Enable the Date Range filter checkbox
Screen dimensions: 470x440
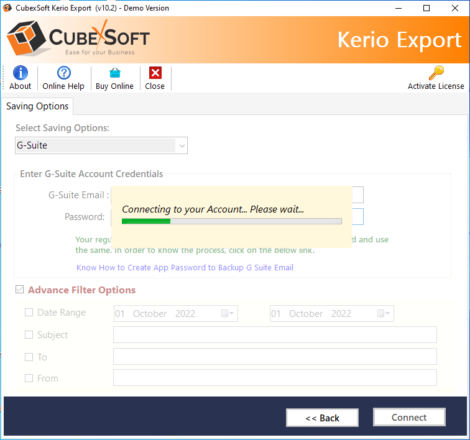[29, 313]
